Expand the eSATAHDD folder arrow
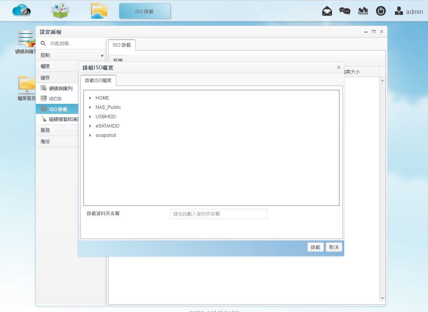The image size is (428, 312). coord(90,126)
